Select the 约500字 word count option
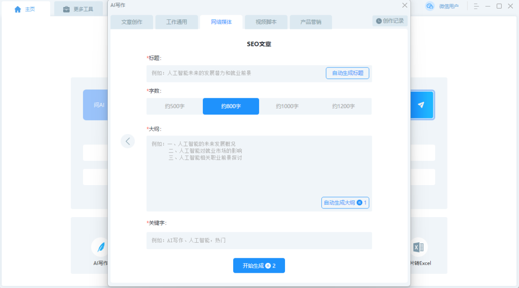This screenshot has width=519, height=288. pos(175,106)
